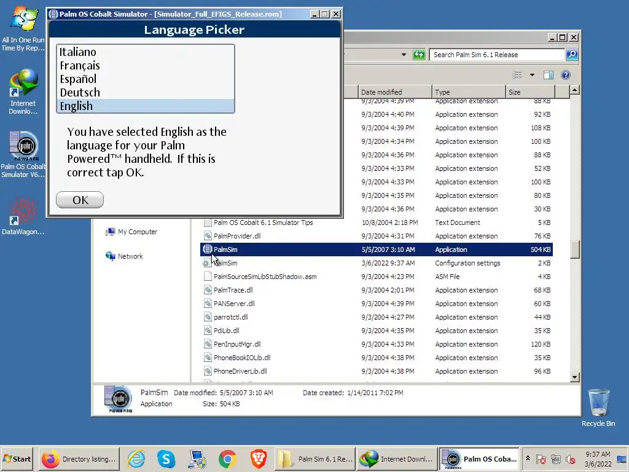Select the PenInputMgr.dll file

(x=377, y=344)
